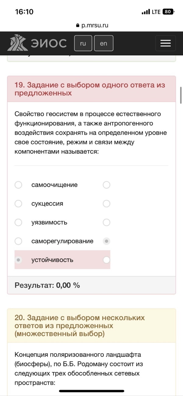The height and width of the screenshot is (396, 183).
Task: Tap the lock icon beside p.mrsu.ru
Action: [77, 26]
